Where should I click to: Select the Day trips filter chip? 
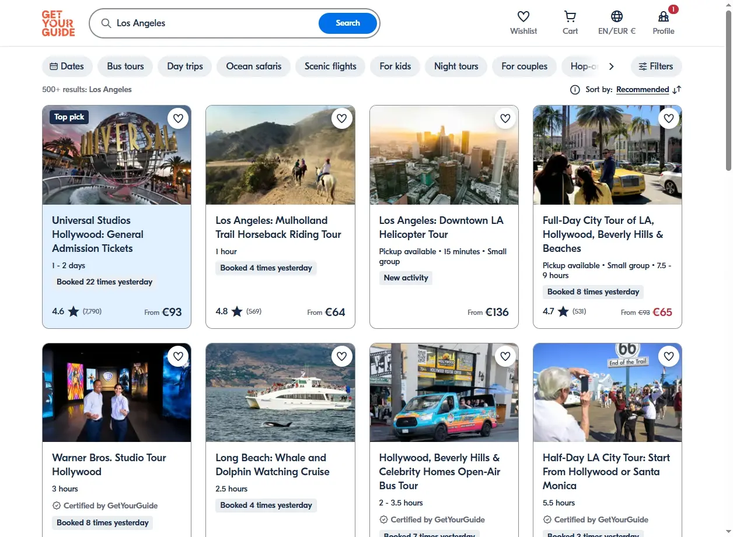[x=185, y=66]
